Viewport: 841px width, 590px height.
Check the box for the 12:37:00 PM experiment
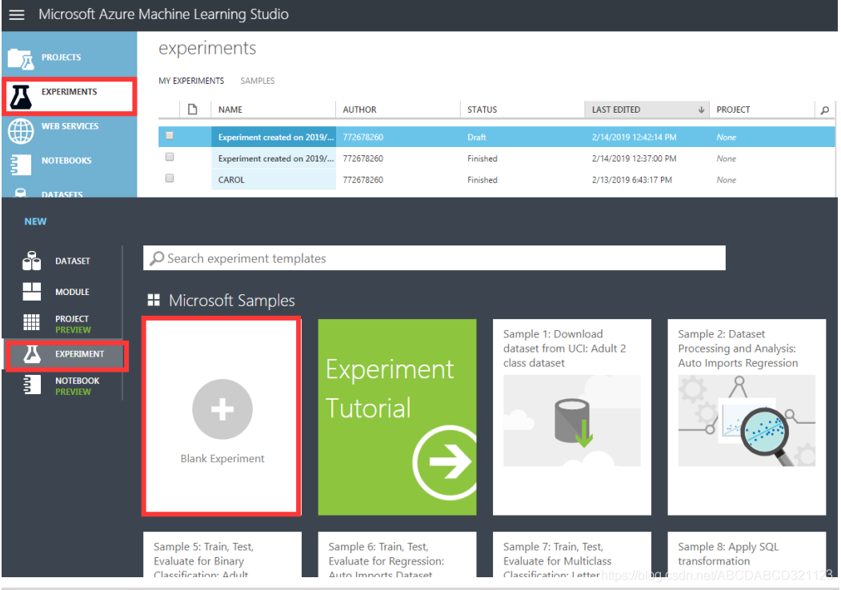point(170,157)
